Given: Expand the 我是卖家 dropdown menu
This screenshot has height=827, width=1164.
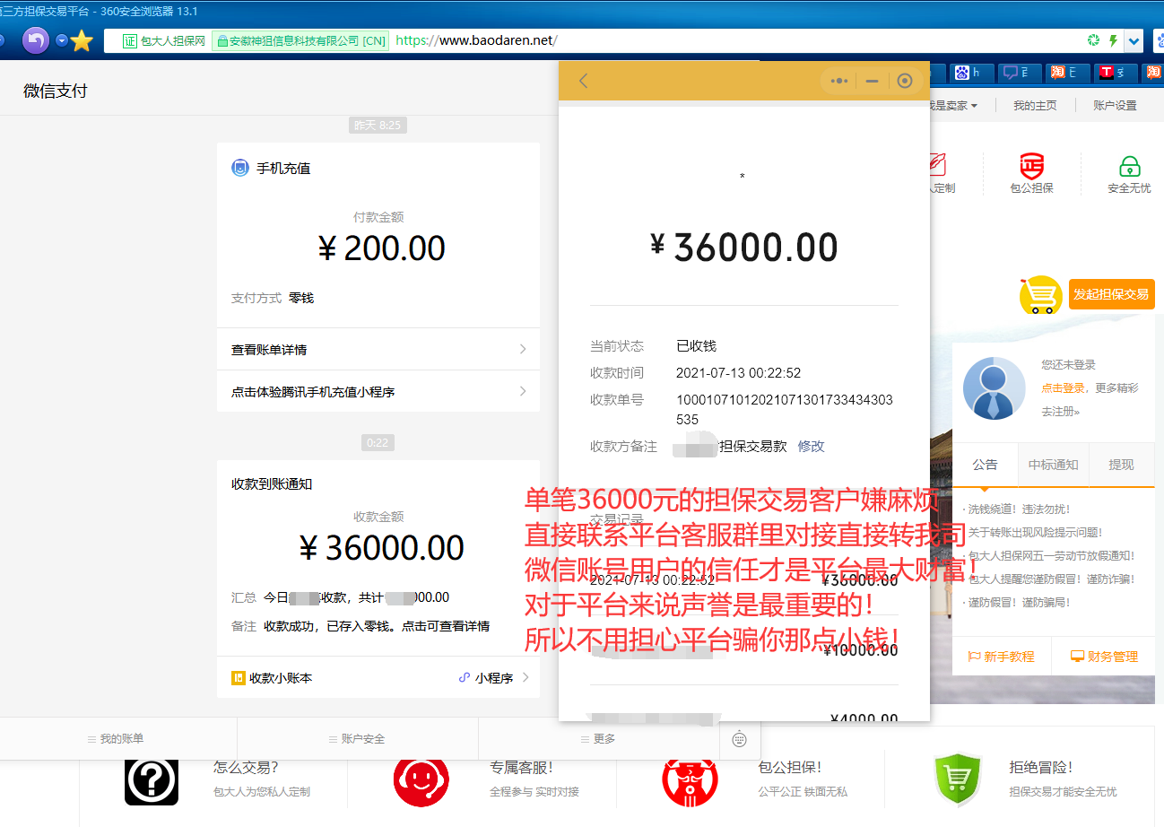Looking at the screenshot, I should pyautogui.click(x=952, y=106).
